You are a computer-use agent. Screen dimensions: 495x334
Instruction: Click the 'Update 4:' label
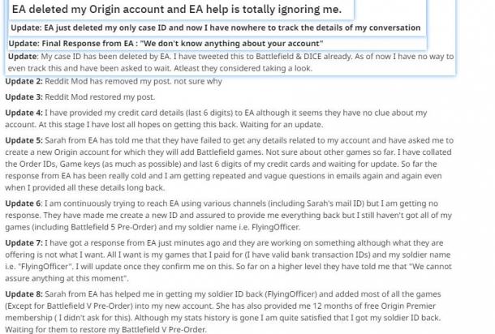pos(24,113)
